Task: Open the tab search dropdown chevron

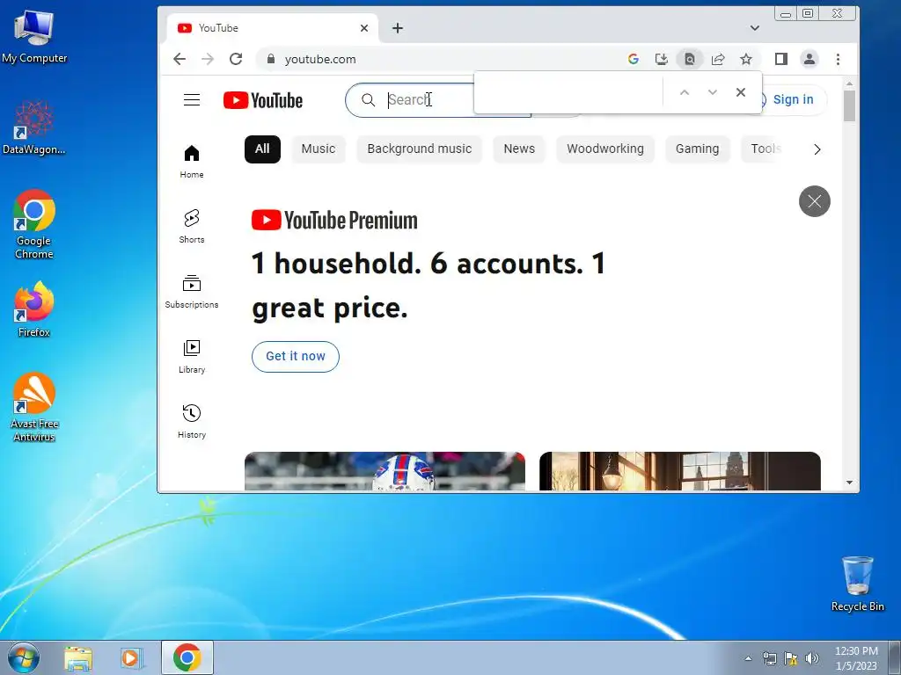Action: click(754, 28)
